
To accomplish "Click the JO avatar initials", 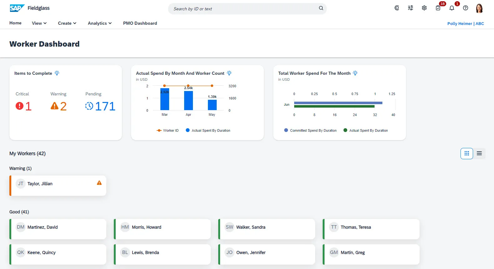I will 229,252.
